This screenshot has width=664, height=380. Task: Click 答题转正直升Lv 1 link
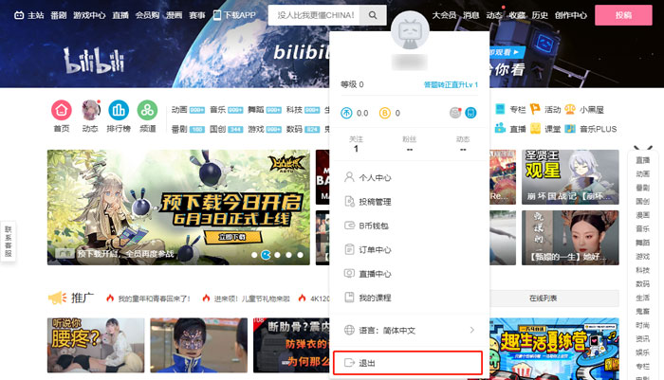[x=451, y=84]
